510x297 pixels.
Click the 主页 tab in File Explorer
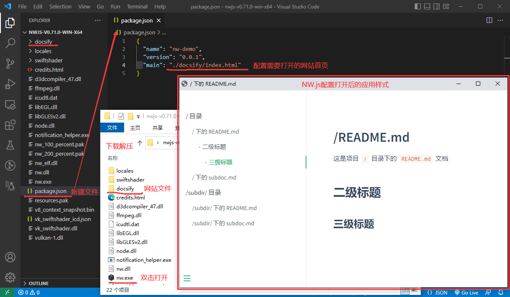(x=135, y=128)
